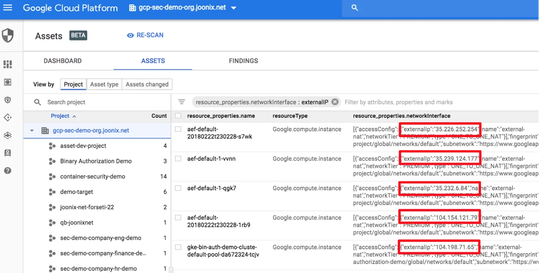The width and height of the screenshot is (539, 273).
Task: Open the DASHBOARD tab
Action: [x=62, y=60]
